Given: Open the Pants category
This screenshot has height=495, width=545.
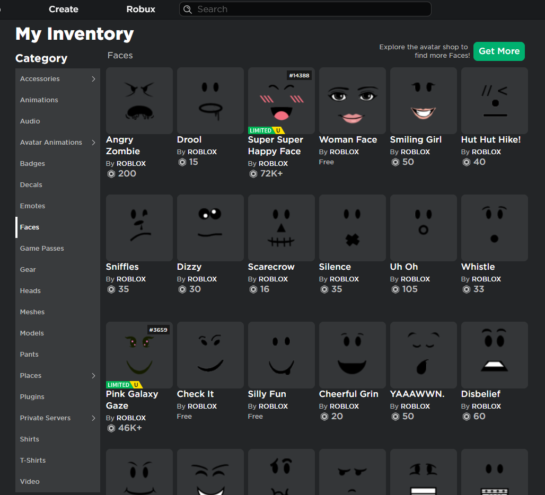Looking at the screenshot, I should (x=58, y=355).
